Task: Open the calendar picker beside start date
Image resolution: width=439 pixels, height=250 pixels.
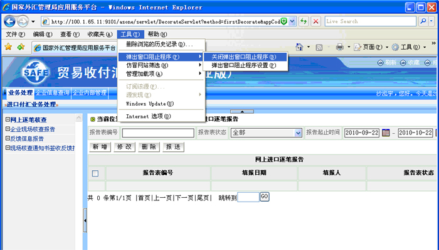Action: [x=386, y=133]
